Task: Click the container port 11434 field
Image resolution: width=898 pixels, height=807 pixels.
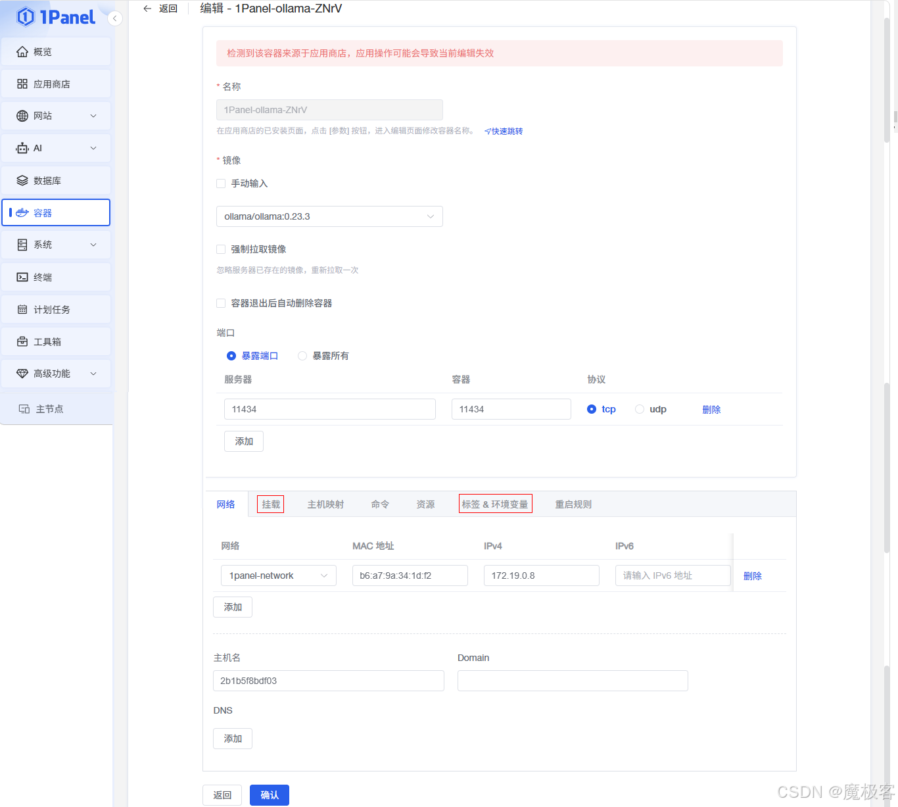Action: click(x=511, y=409)
